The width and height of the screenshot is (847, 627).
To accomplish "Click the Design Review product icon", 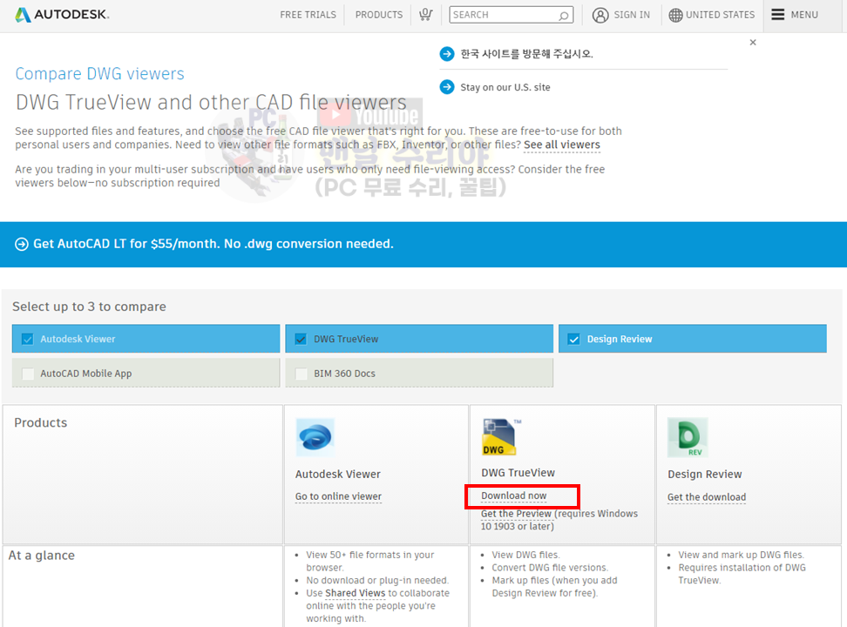I will point(688,437).
